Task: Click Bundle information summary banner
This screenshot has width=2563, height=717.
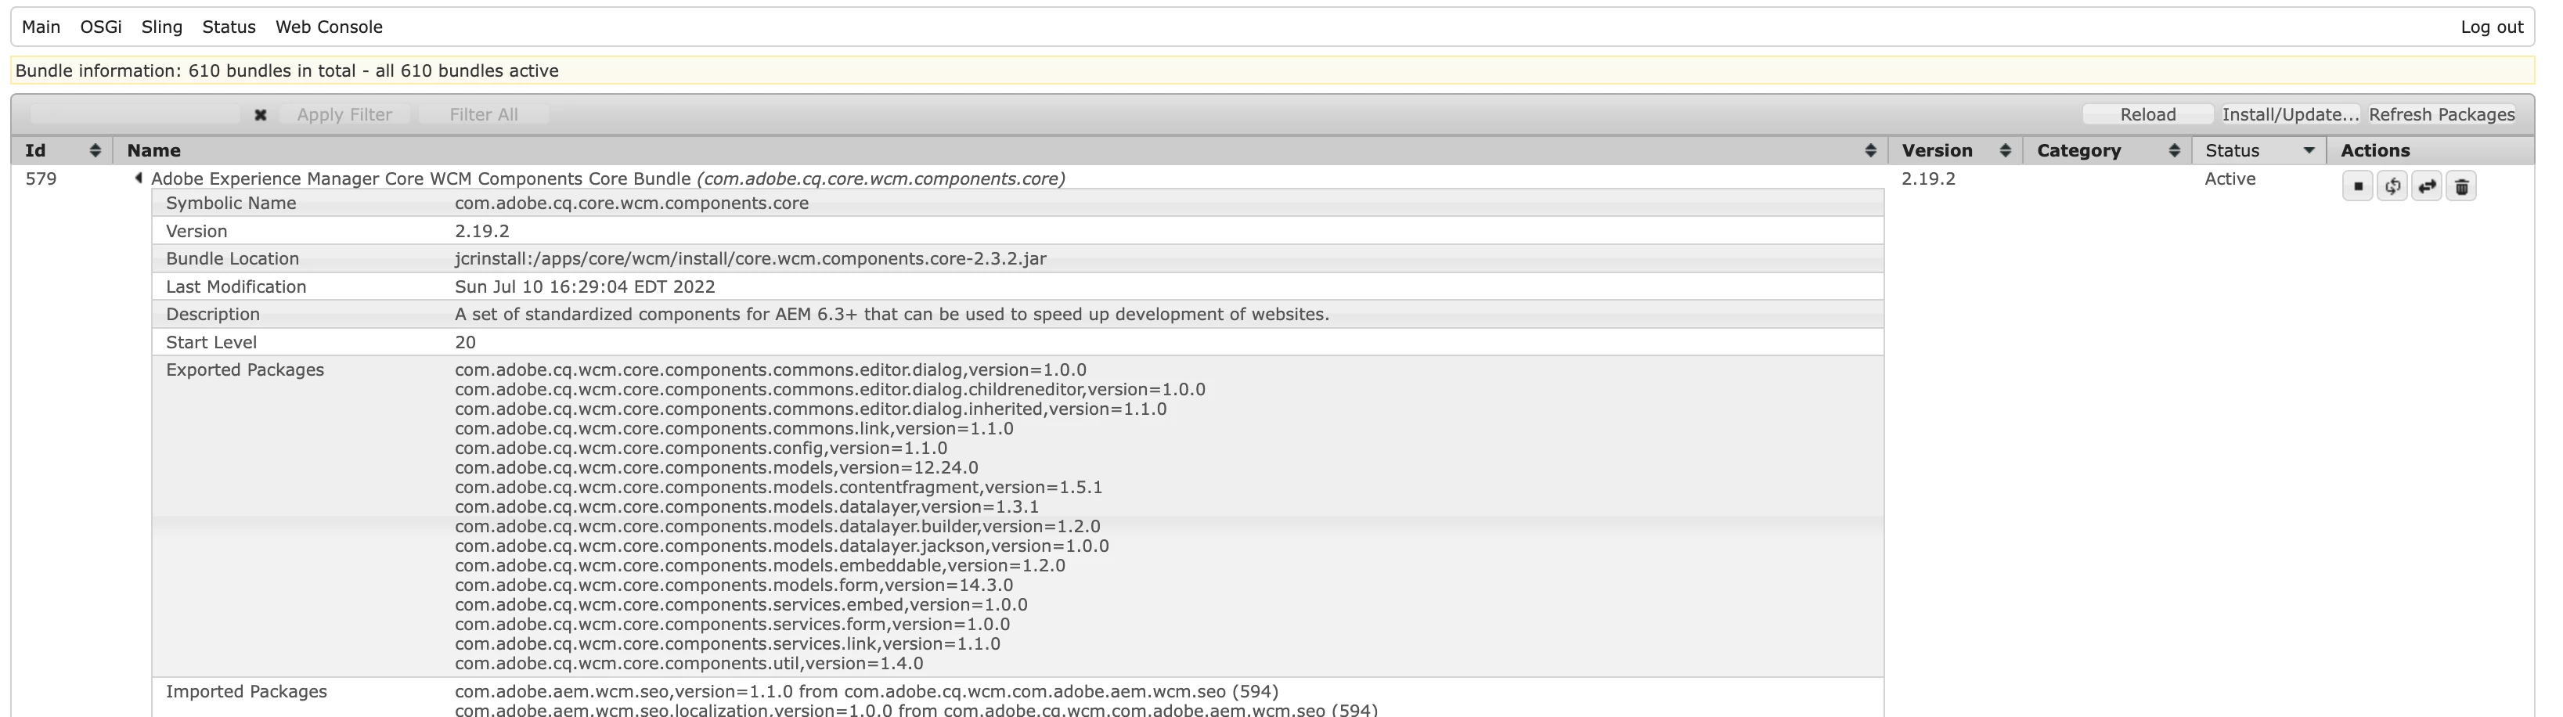Action: (x=1273, y=70)
